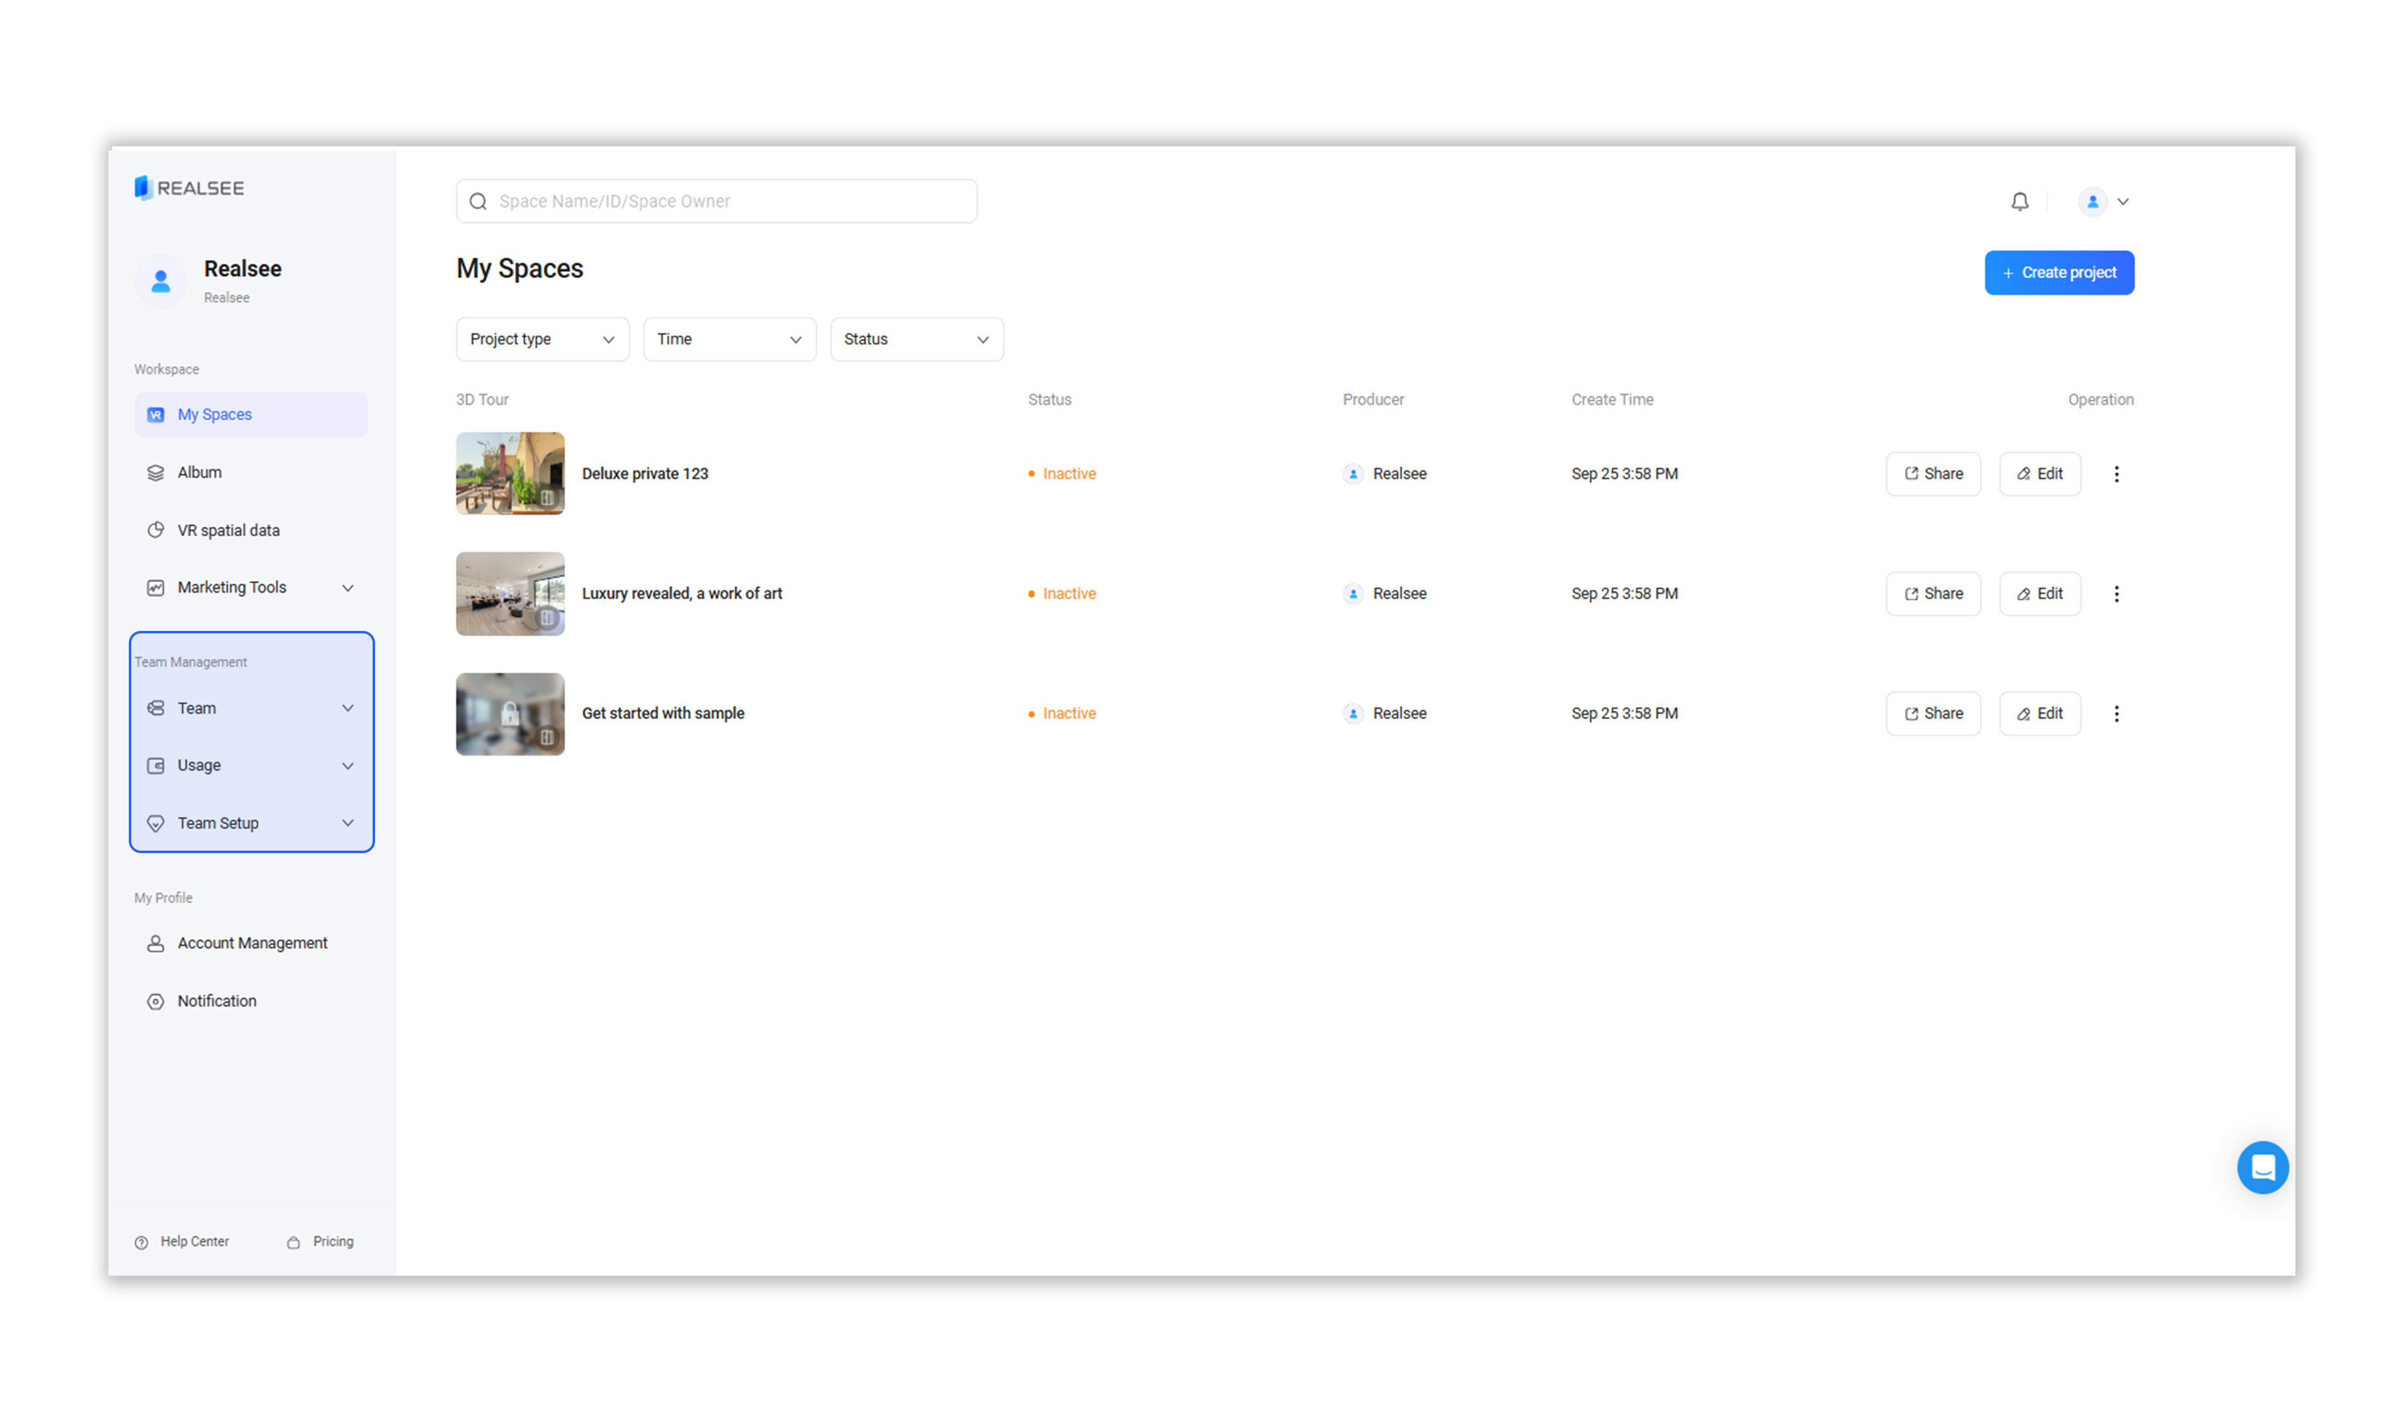Open more options for Get started with sample
This screenshot has width=2408, height=1422.
pos(2116,713)
